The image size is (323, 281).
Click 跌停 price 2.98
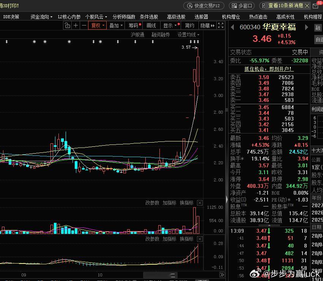click(x=303, y=179)
